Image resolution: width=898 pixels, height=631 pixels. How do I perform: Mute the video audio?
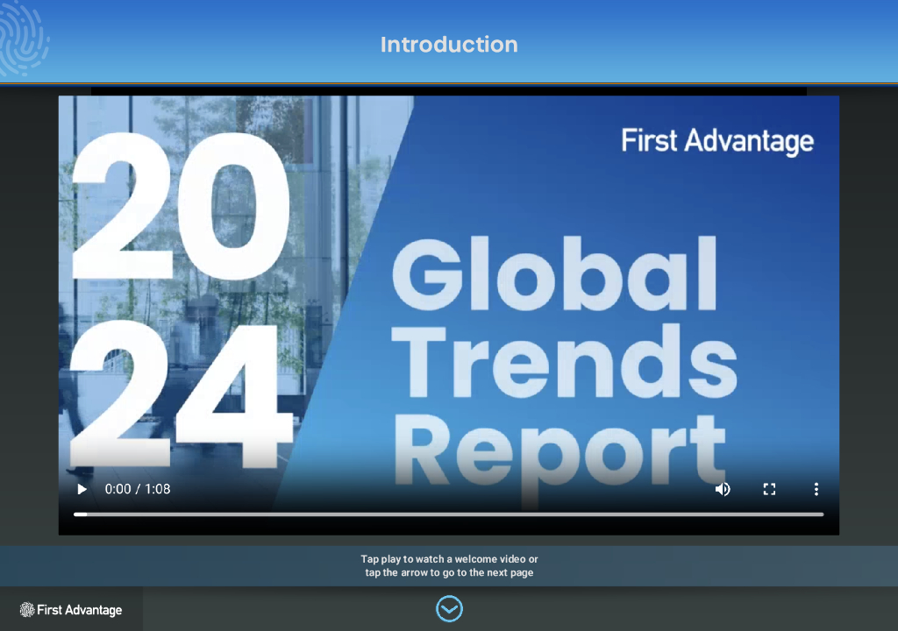click(723, 489)
